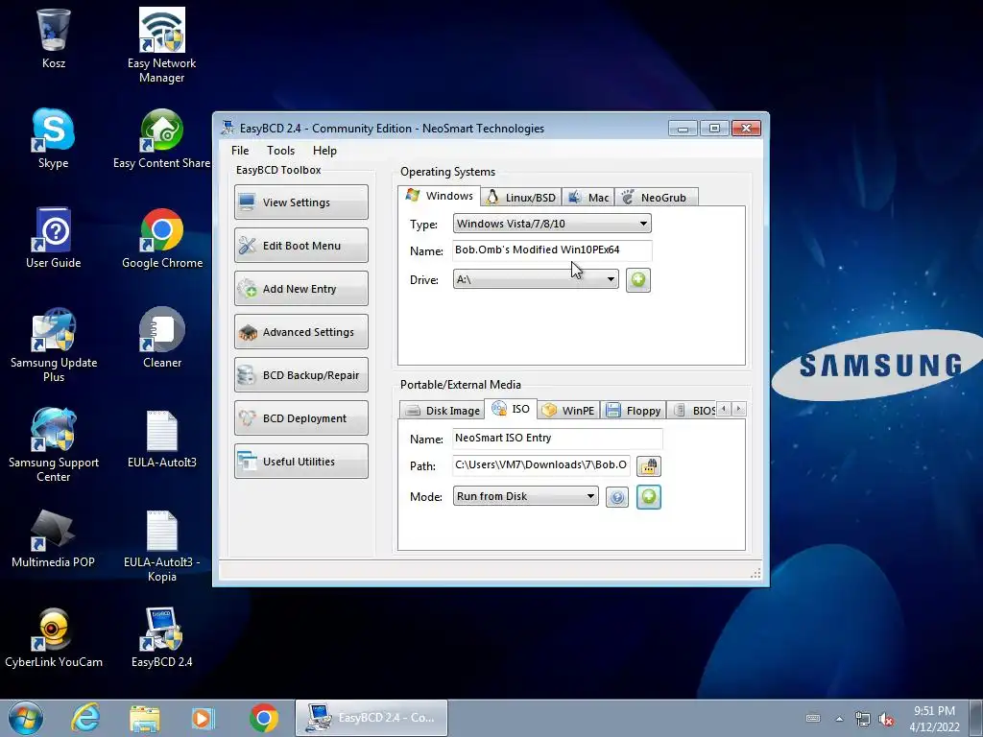Click the Edit Boot Menu button
Image resolution: width=983 pixels, height=737 pixels.
pyautogui.click(x=300, y=245)
